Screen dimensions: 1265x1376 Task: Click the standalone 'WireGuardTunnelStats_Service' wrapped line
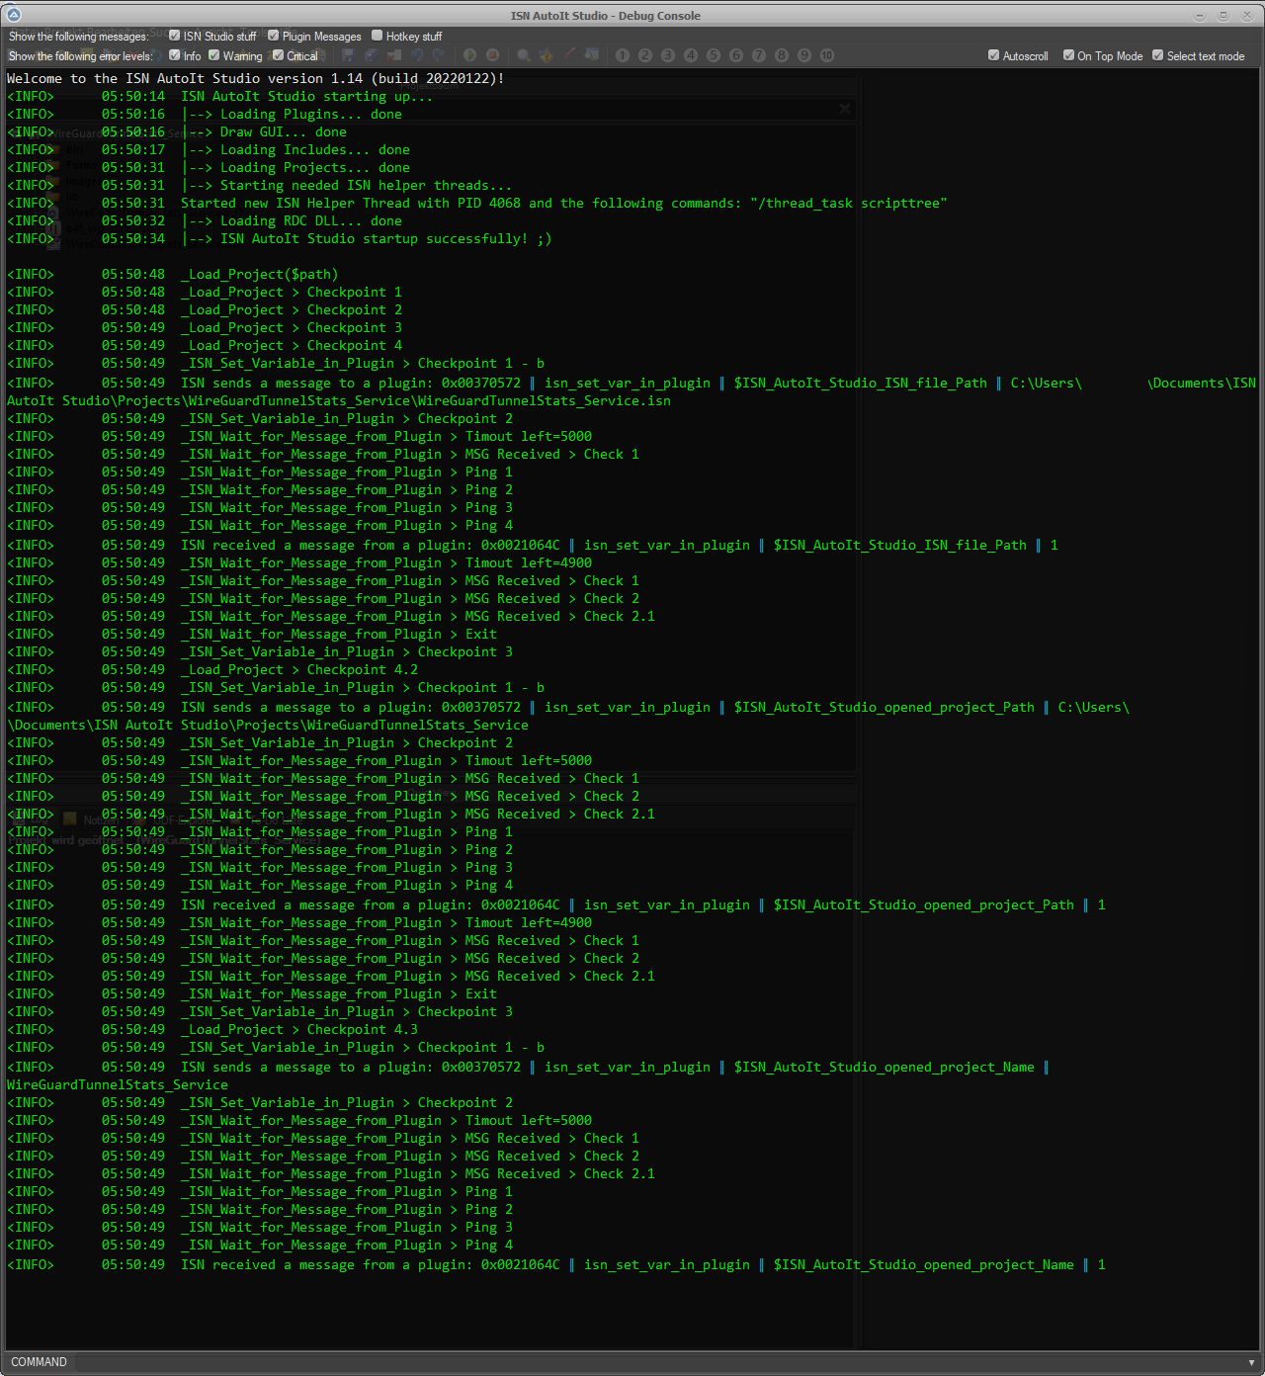click(x=118, y=1084)
